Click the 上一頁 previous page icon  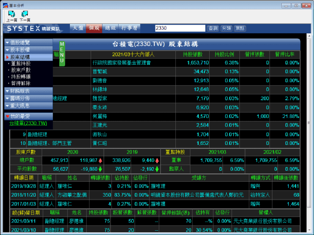coord(11,14)
